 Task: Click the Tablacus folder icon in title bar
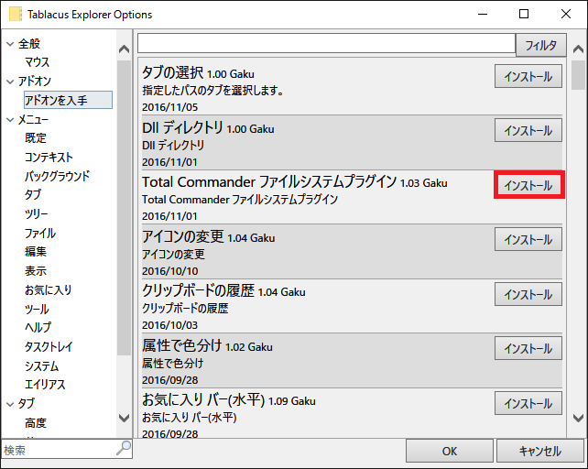(16, 15)
